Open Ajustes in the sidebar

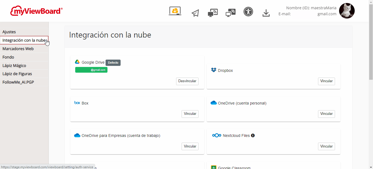click(24, 32)
